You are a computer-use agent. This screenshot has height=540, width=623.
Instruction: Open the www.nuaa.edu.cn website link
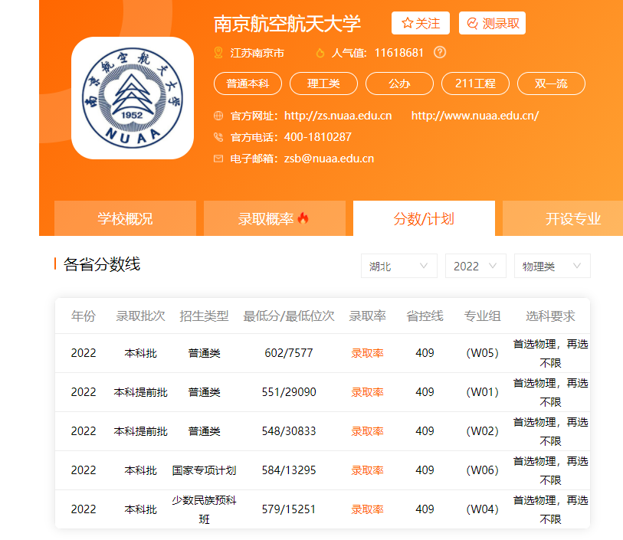pyautogui.click(x=475, y=116)
